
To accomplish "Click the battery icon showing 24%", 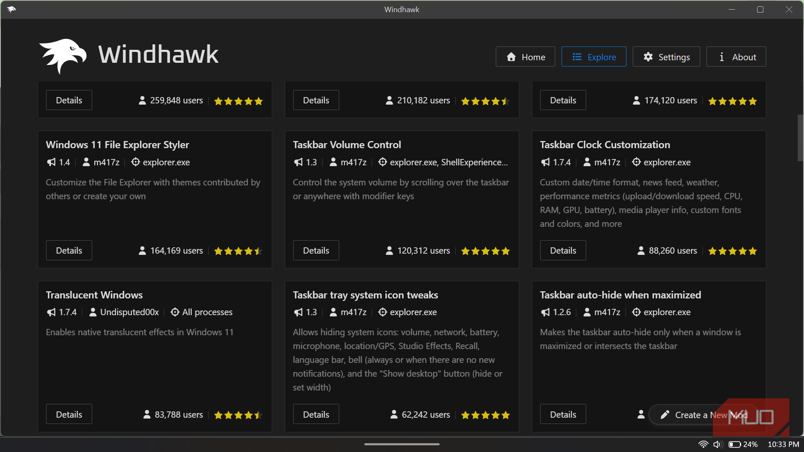I will (734, 444).
